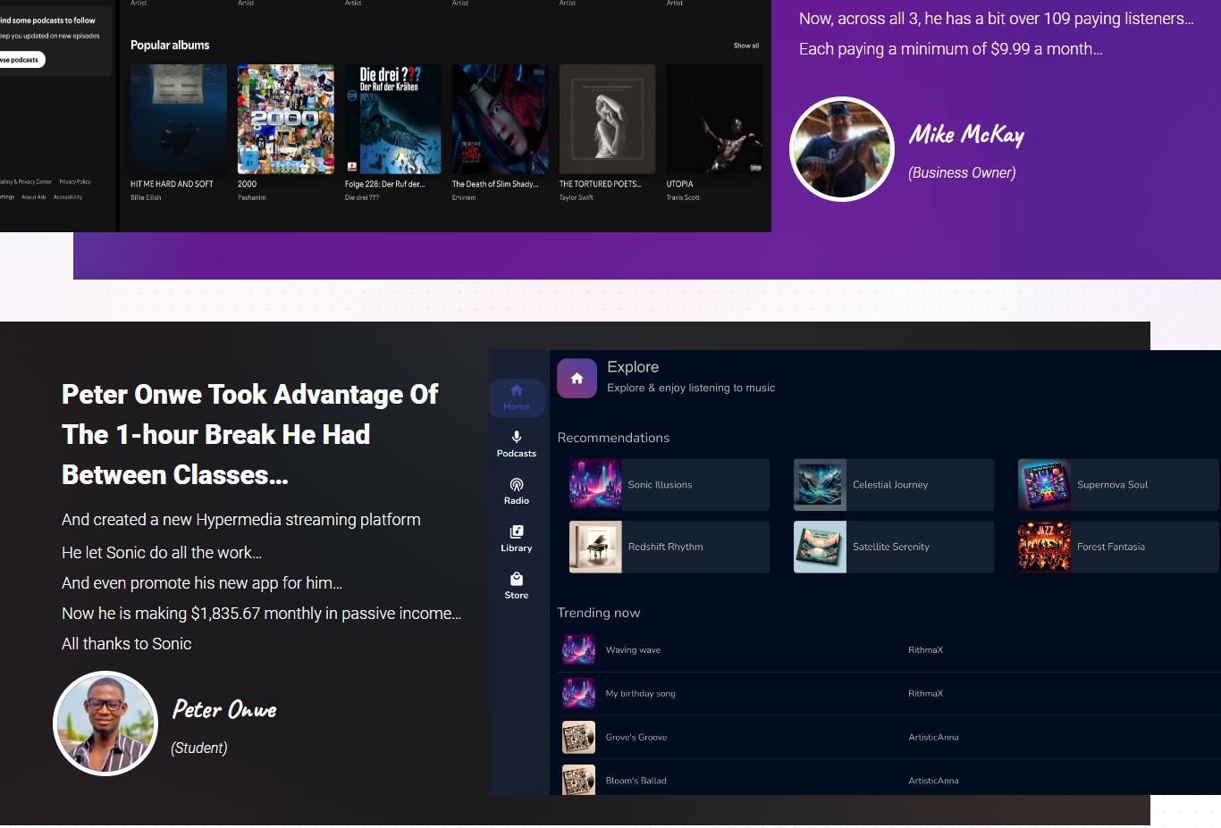Click the Sonic Illusions cover art

click(x=595, y=485)
